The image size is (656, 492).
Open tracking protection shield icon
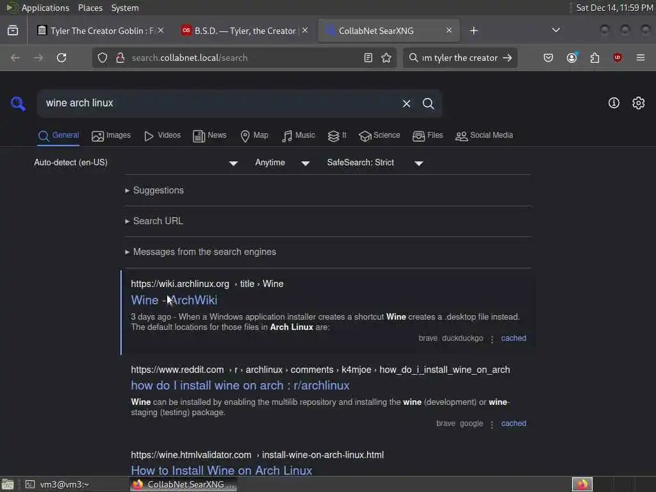[102, 58]
